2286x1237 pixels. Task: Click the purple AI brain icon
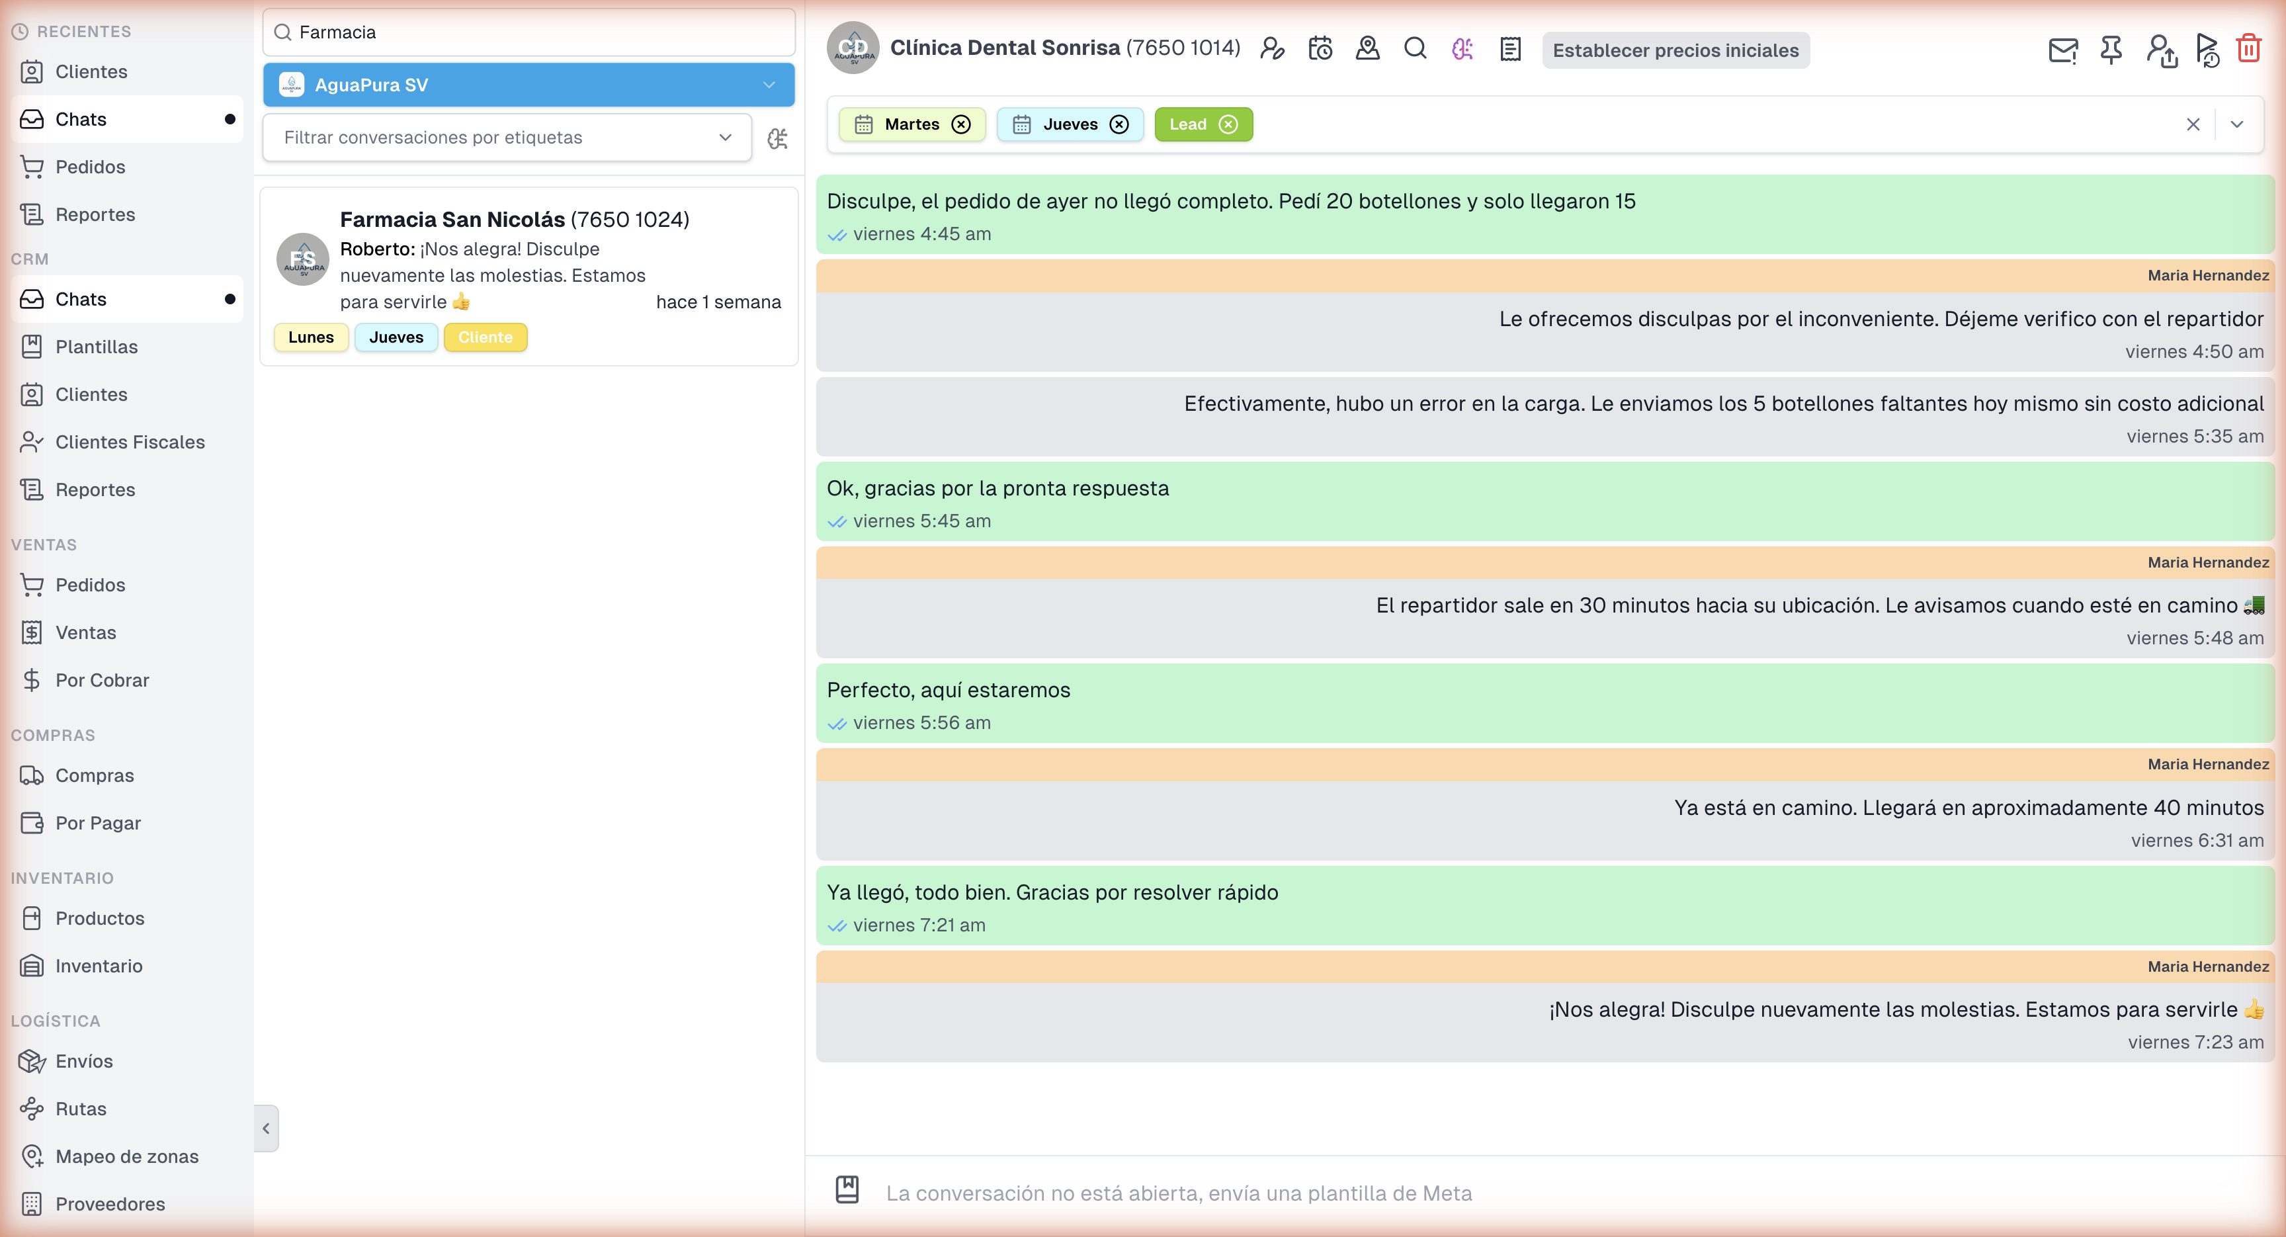(x=1462, y=49)
